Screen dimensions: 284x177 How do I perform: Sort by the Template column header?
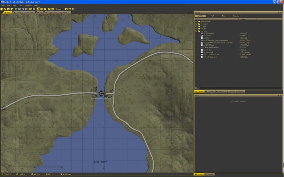244,19
